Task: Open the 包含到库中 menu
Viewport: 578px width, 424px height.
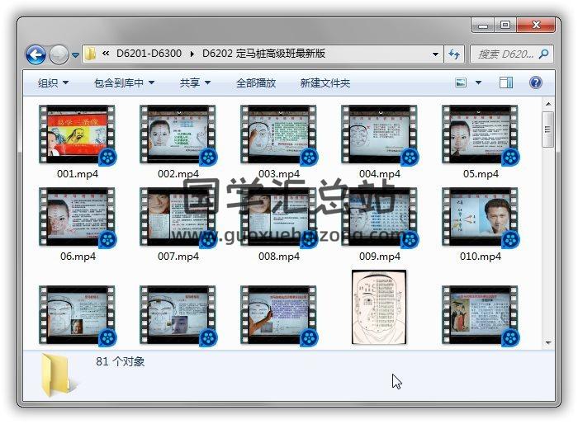Action: (x=124, y=82)
